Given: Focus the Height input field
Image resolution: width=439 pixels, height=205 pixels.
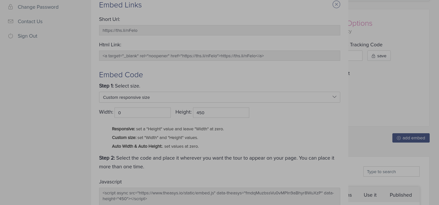Looking at the screenshot, I should [x=221, y=113].
